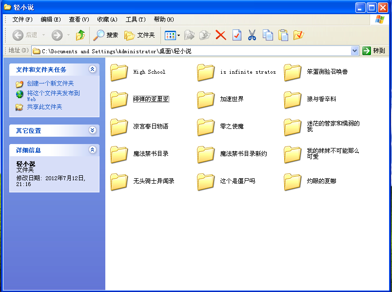Open the 工具(T) menu

click(x=136, y=19)
